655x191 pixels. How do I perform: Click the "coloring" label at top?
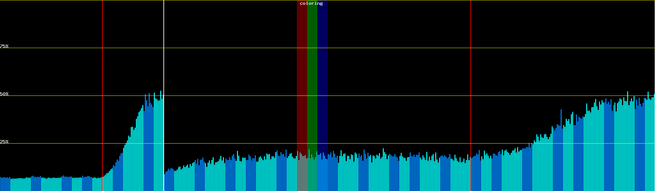[x=311, y=4]
